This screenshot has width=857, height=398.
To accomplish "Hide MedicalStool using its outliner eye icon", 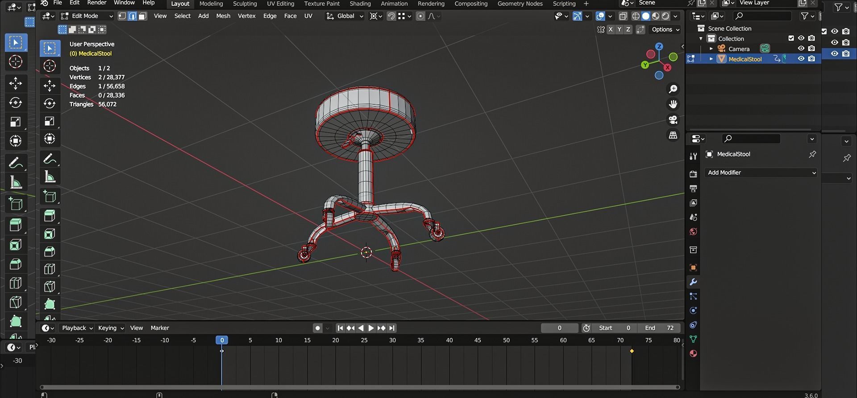I will (x=801, y=59).
